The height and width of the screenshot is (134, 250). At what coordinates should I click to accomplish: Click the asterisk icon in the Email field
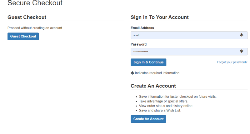[x=242, y=35]
